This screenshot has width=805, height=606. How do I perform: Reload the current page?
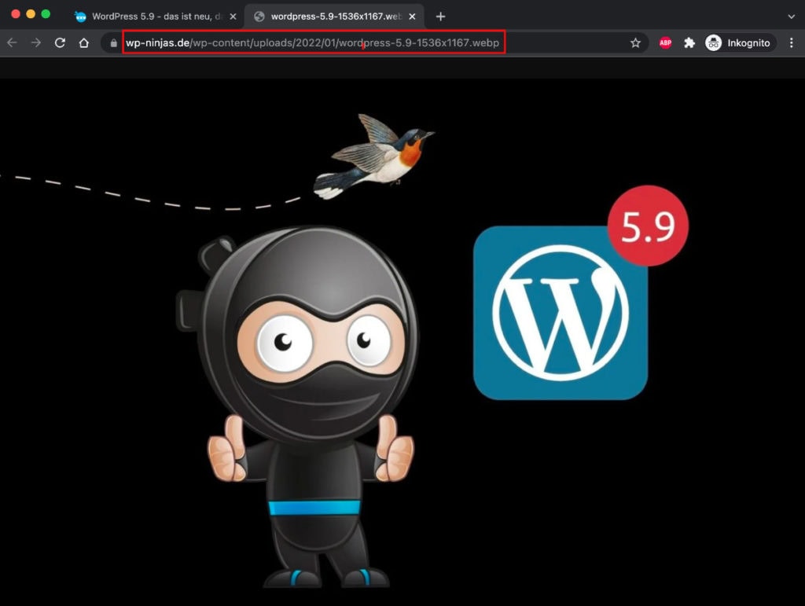[x=59, y=43]
